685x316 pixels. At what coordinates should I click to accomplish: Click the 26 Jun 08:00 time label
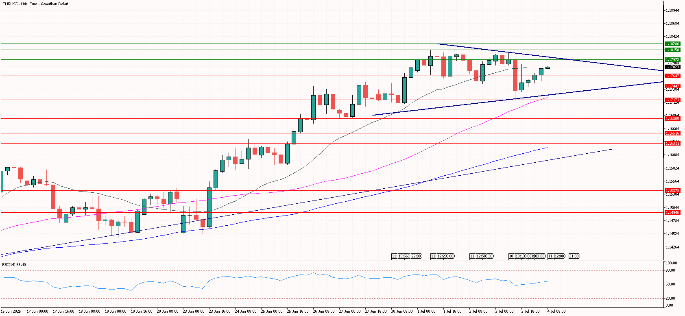(324, 312)
